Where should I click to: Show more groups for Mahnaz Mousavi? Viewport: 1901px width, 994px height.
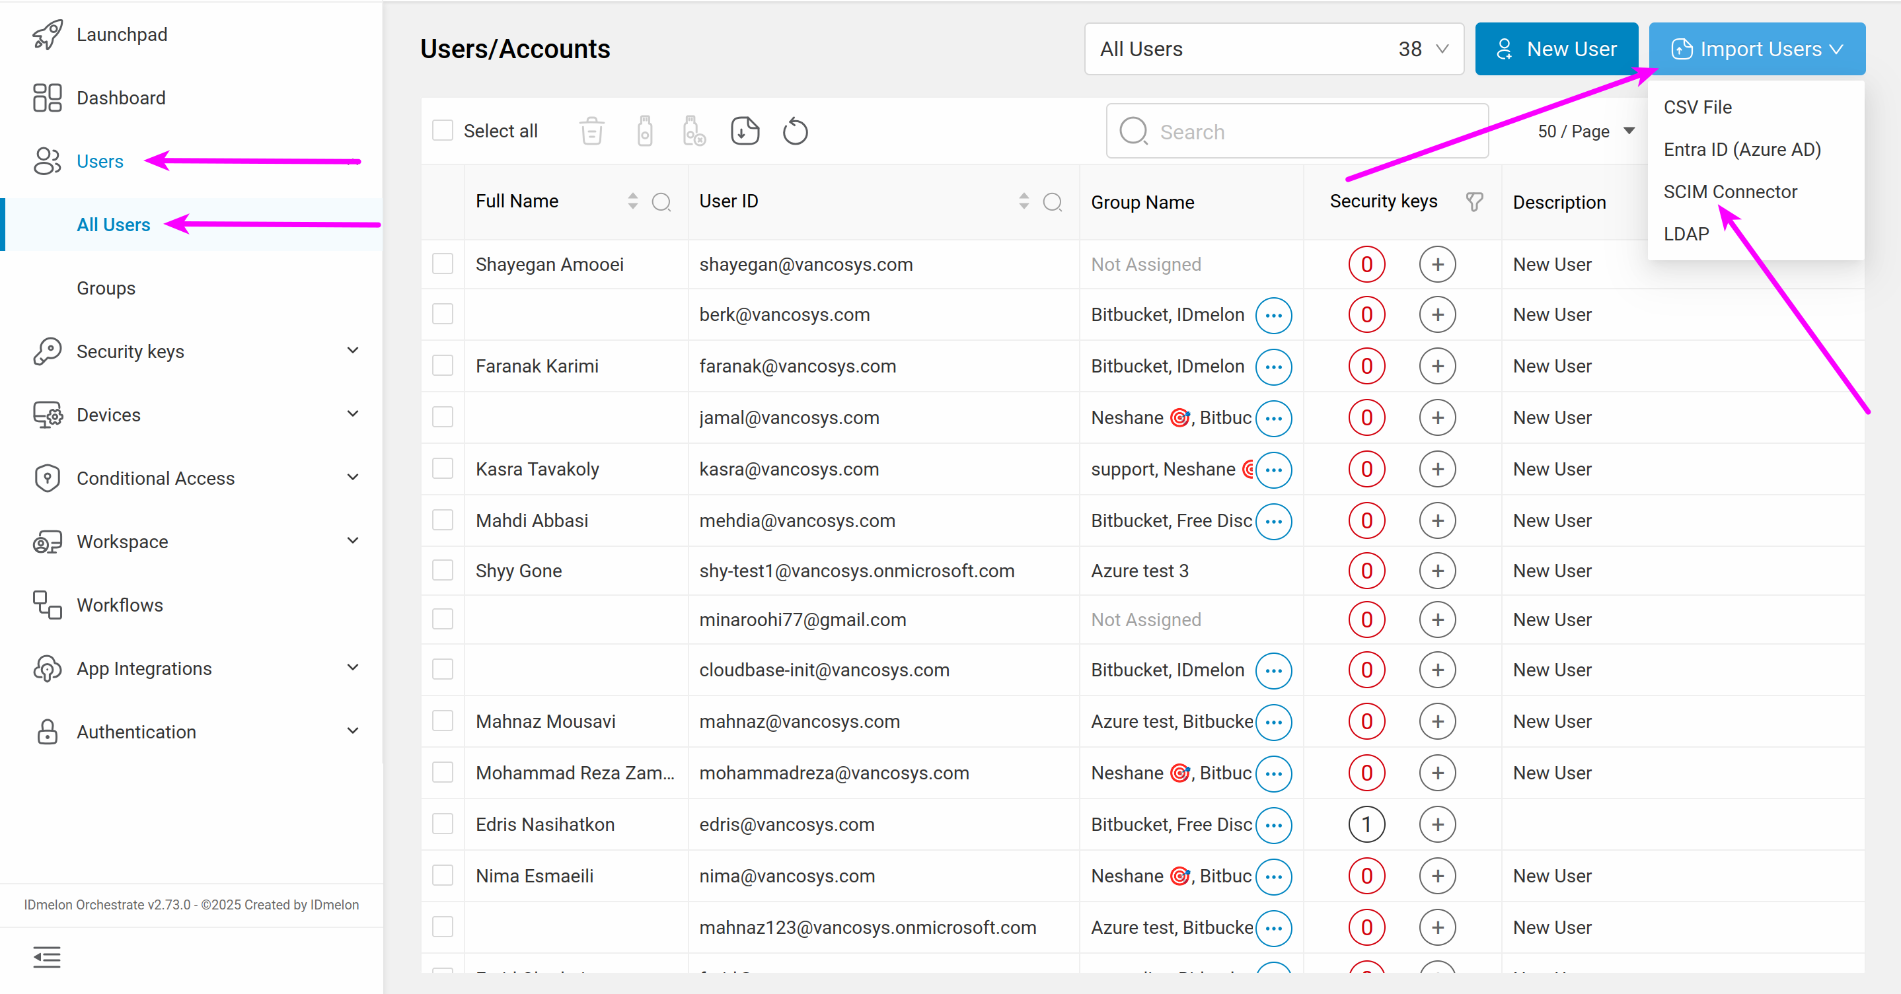1274,722
